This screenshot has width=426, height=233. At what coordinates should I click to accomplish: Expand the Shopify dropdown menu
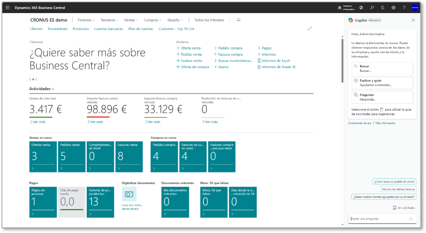click(x=175, y=20)
